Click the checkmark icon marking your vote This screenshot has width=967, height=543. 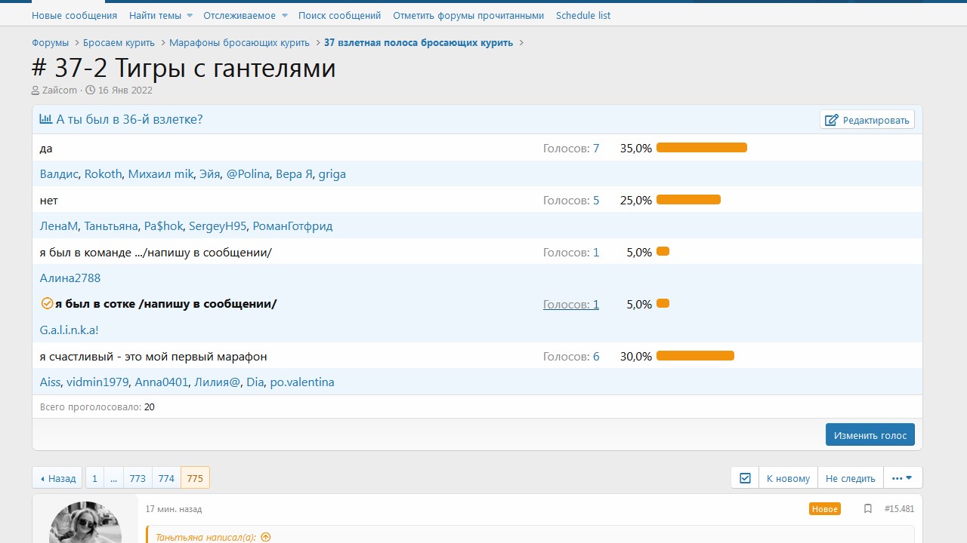tap(47, 303)
